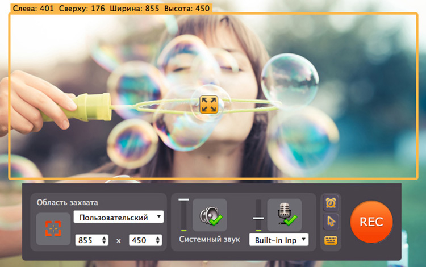Toggle the mouse cursor capture settings
Screen dimensions: 426x267
coord(330,221)
